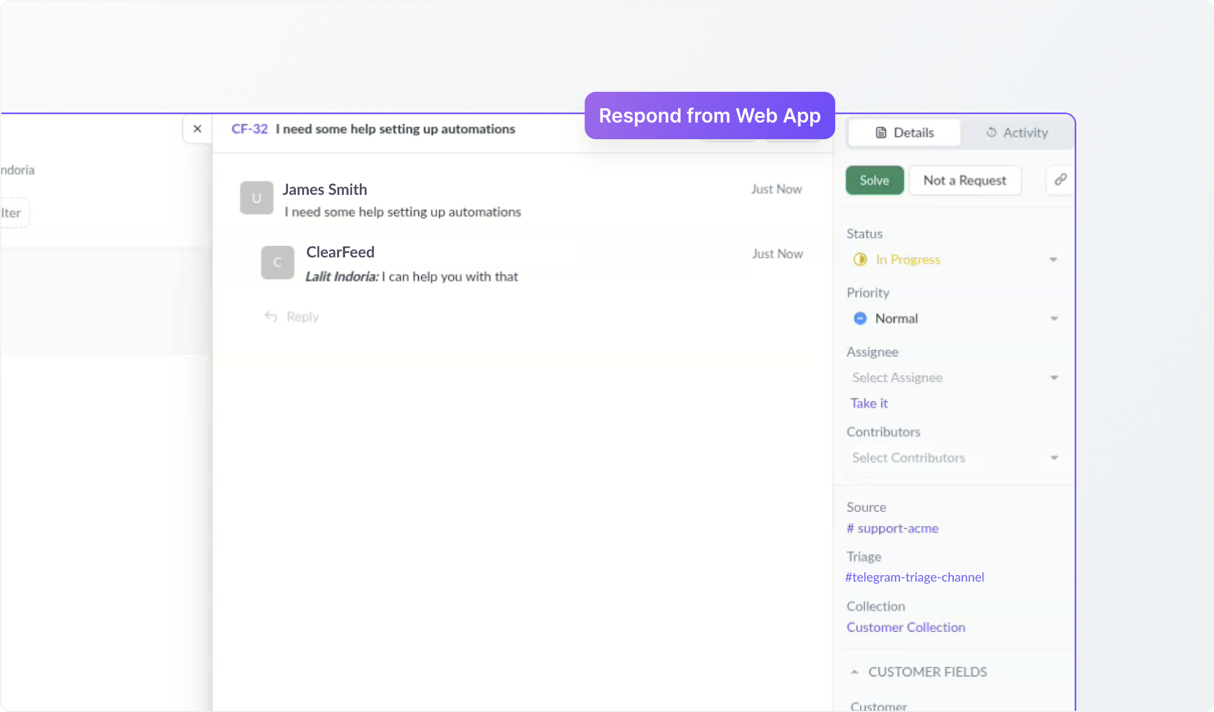Click the ClearFeed sender name

pos(340,252)
